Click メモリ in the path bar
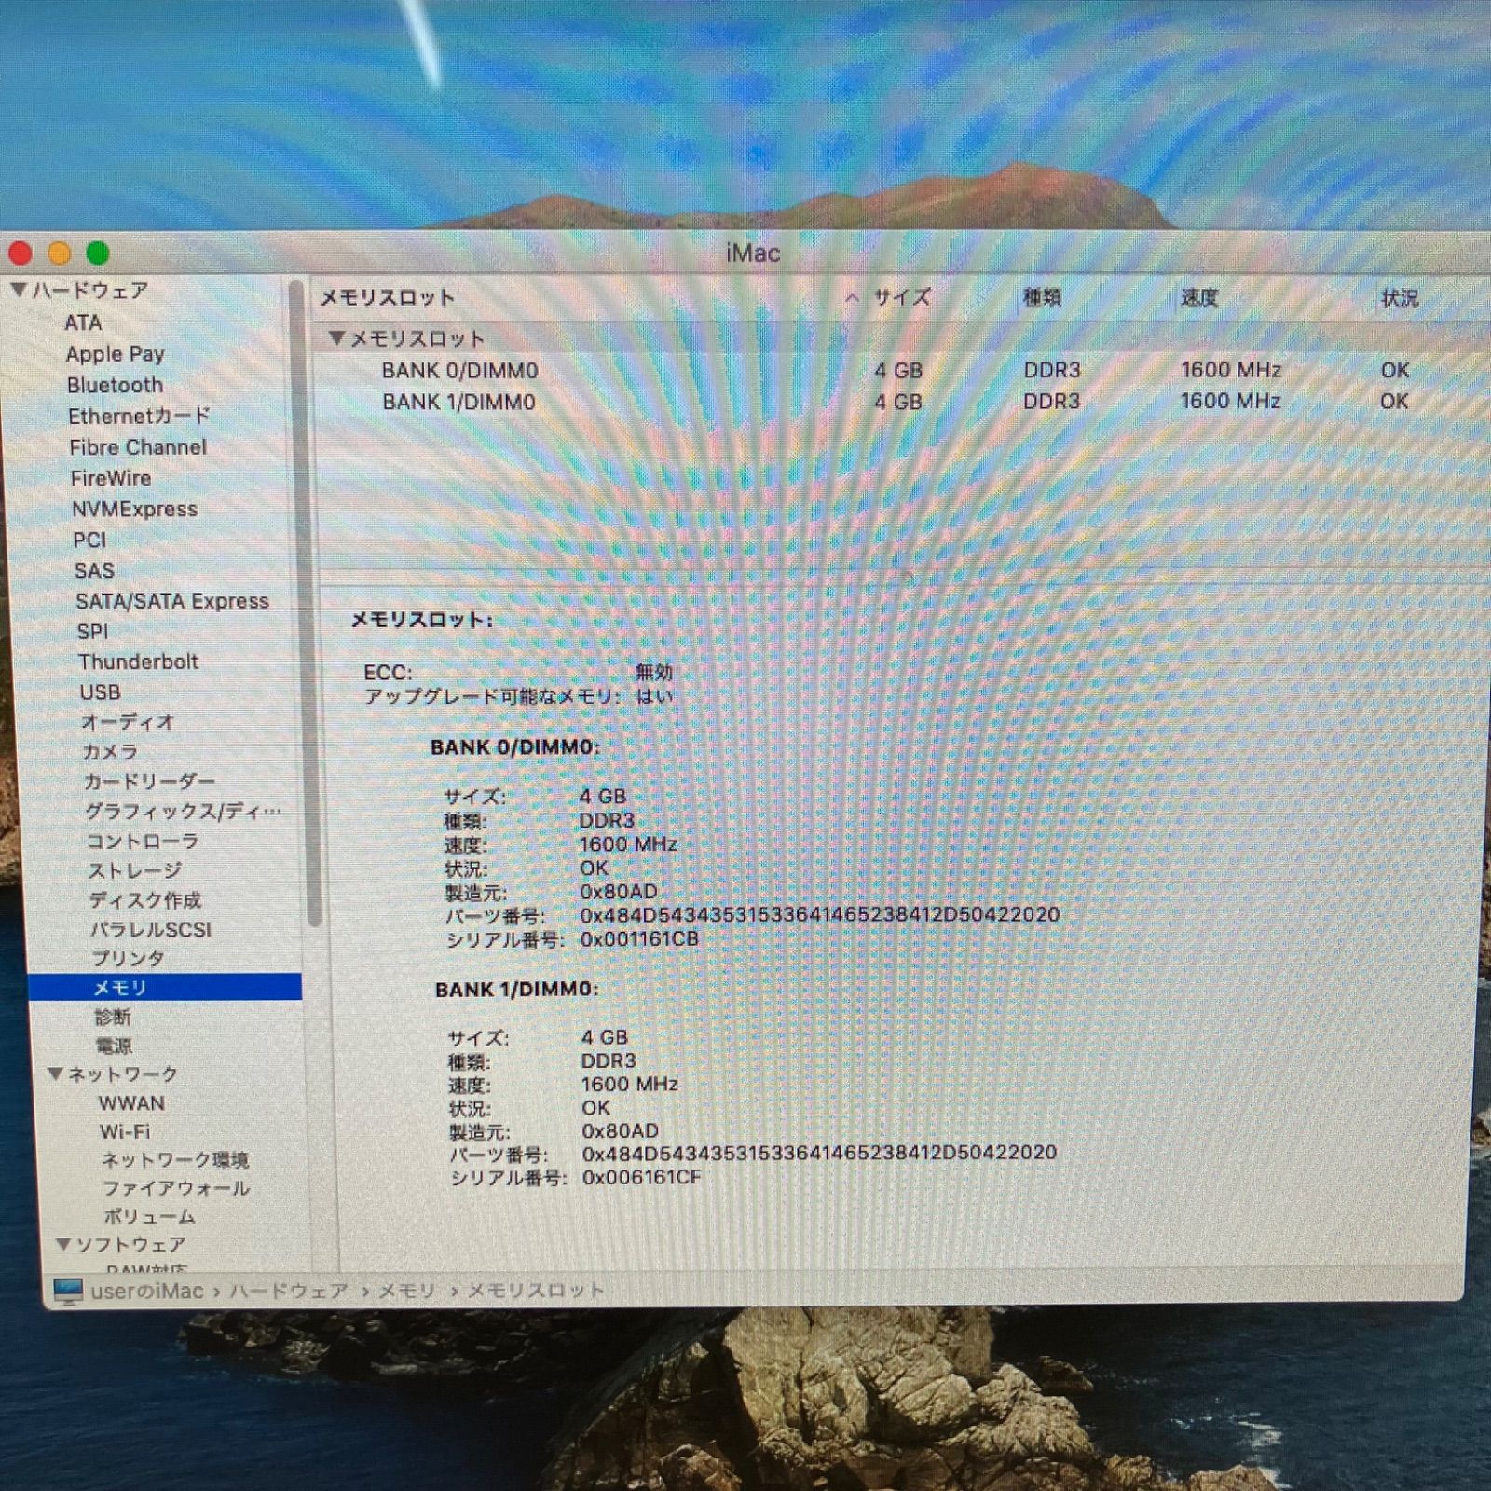1491x1491 pixels. pyautogui.click(x=407, y=1291)
